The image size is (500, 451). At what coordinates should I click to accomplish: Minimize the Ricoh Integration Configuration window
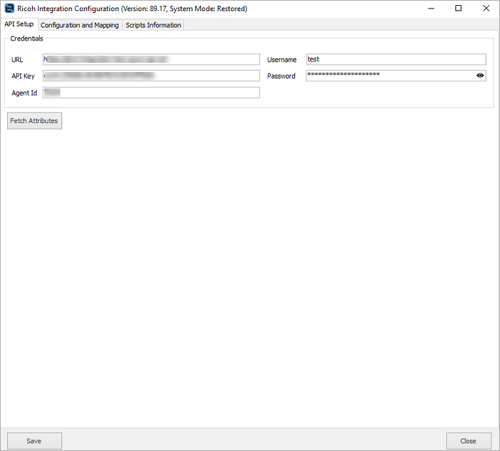[431, 9]
